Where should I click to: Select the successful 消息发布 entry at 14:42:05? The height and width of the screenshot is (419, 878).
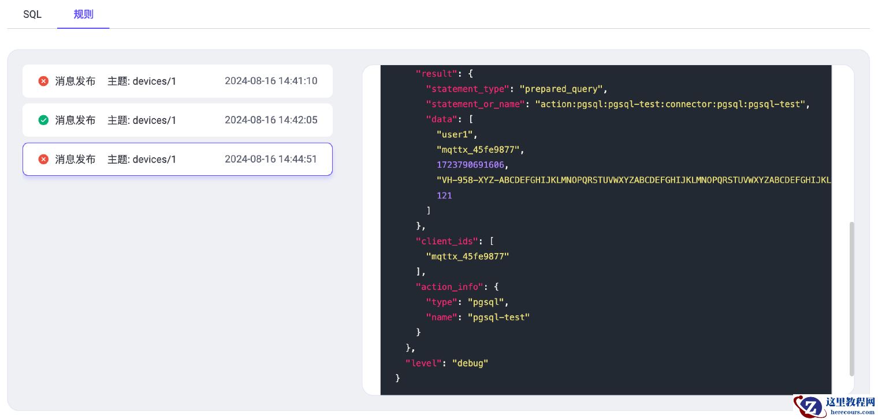(x=75, y=120)
